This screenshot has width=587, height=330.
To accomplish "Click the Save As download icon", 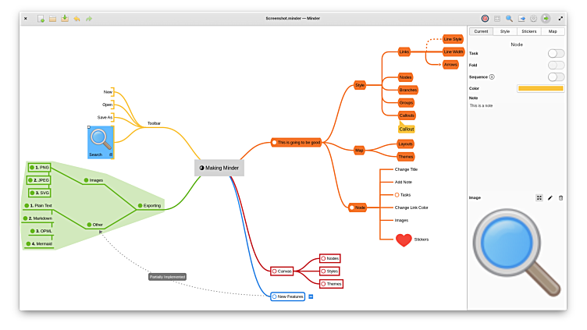I will (65, 18).
